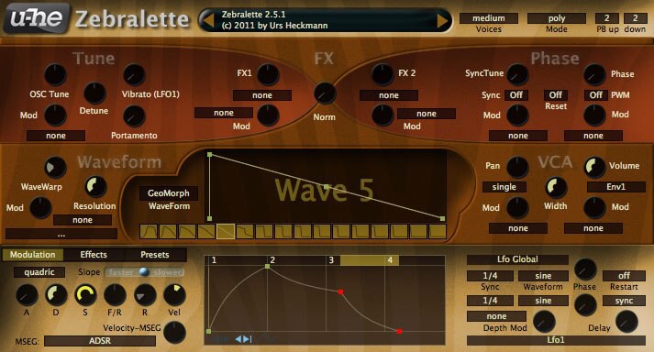Select the first waveform thumbnail
The width and height of the screenshot is (654, 352).
[x=149, y=231]
